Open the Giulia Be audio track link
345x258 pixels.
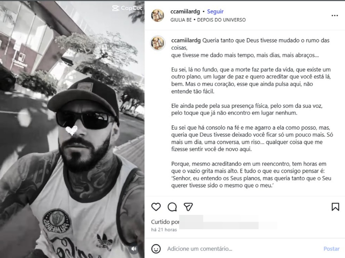(x=208, y=20)
